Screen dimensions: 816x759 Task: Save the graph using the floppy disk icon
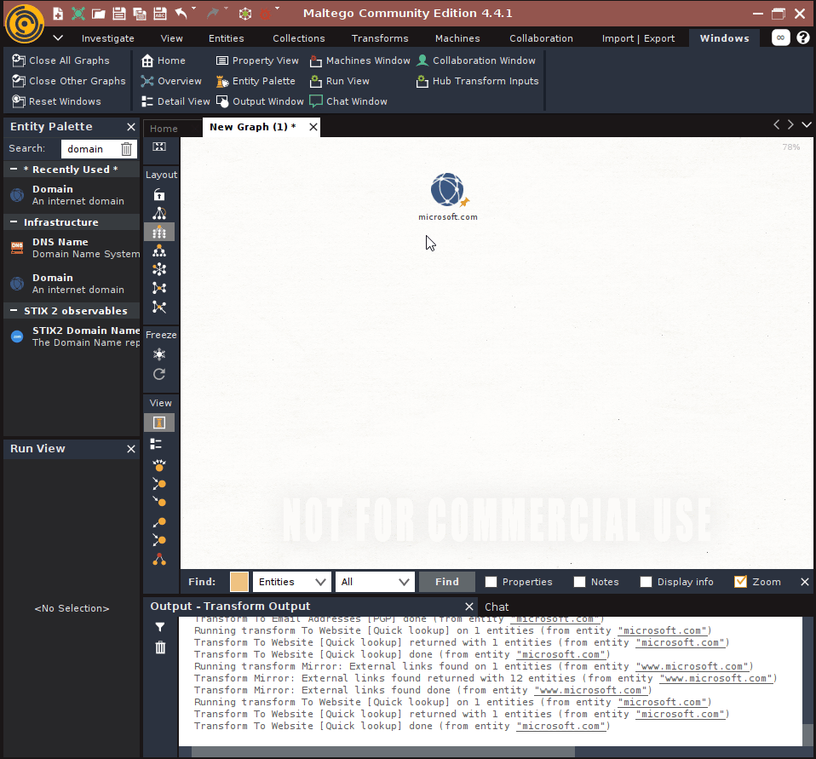point(119,14)
